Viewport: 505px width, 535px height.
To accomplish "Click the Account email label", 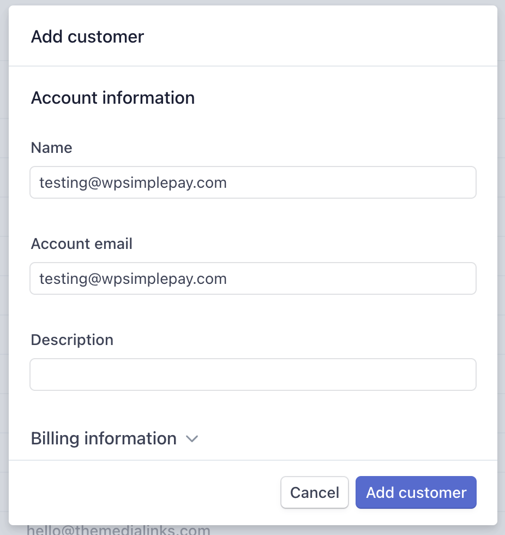I will point(82,243).
